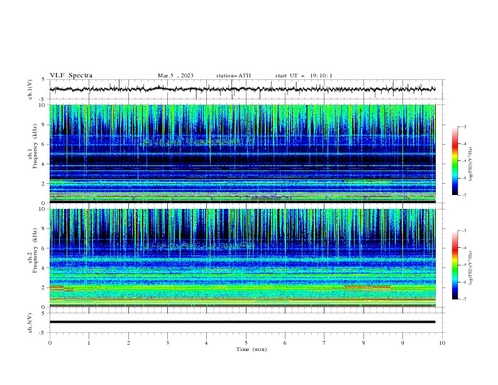Click the log(PSD) label beside ch.2 colorbar

coord(471,268)
